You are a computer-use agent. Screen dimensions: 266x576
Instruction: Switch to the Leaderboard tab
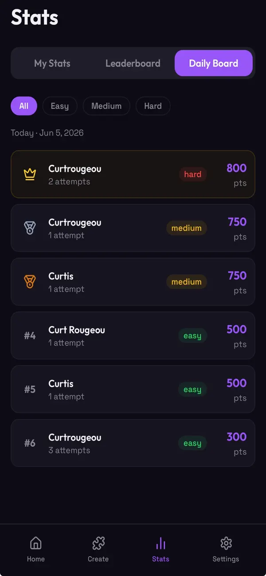(133, 63)
